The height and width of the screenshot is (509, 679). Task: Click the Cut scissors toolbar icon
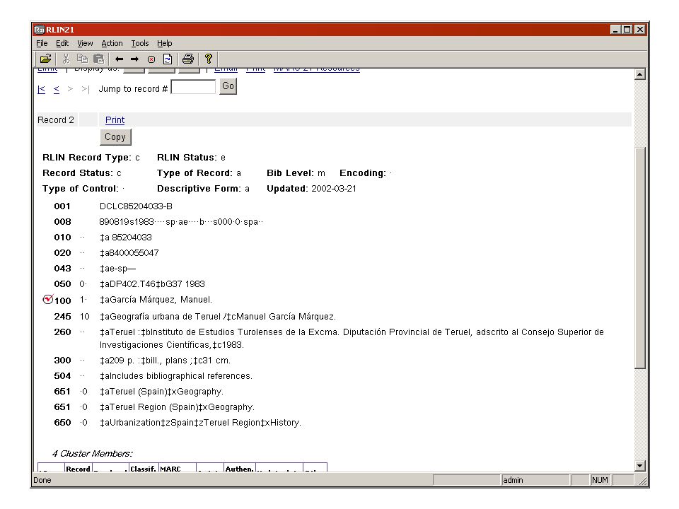pos(66,59)
